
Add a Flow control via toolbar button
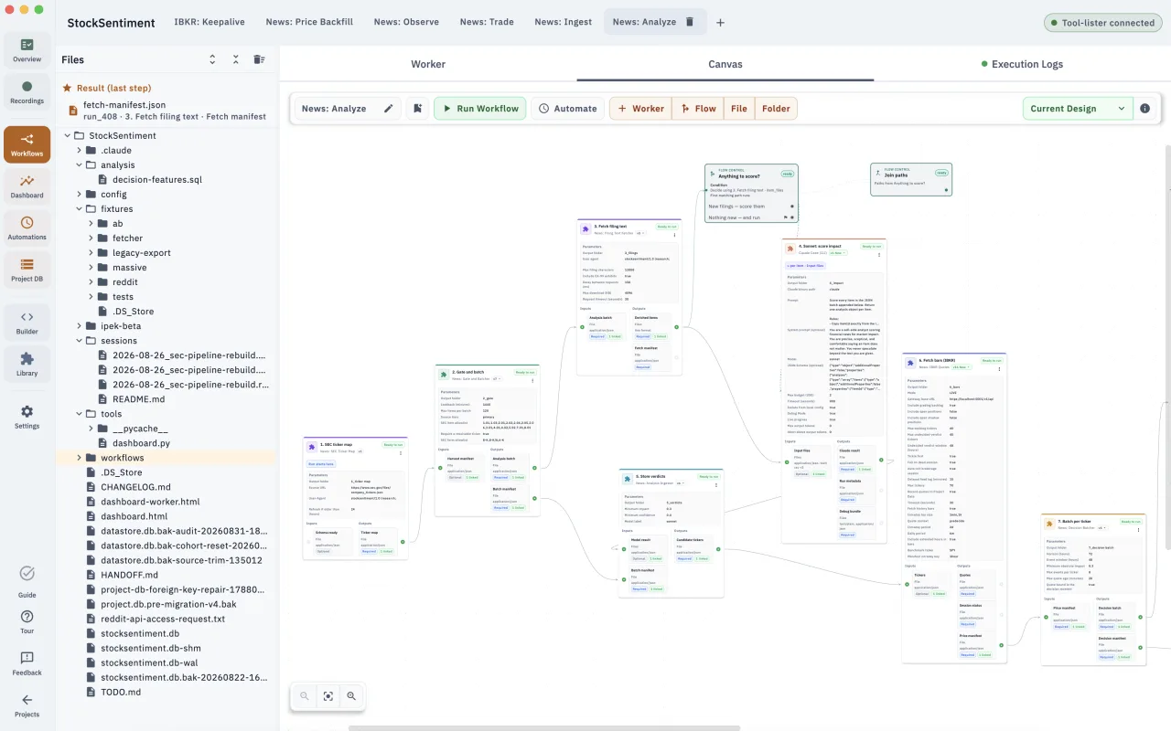(x=698, y=109)
